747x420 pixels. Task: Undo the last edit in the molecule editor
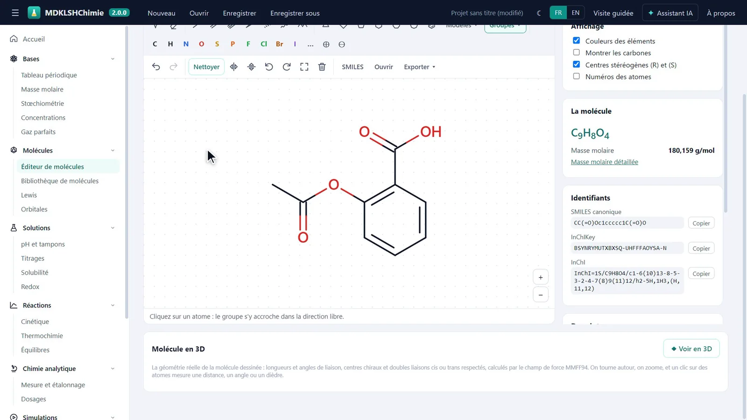click(x=156, y=67)
